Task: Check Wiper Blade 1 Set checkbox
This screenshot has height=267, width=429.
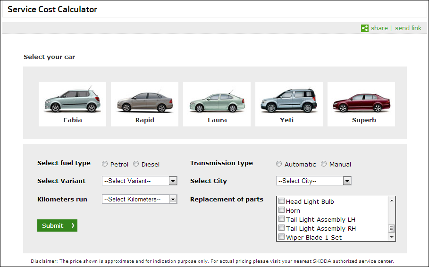Action: point(282,237)
